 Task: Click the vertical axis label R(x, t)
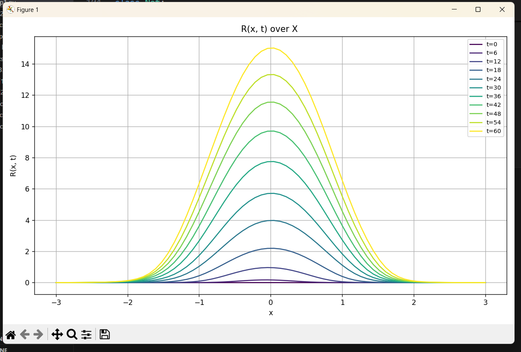tap(13, 165)
